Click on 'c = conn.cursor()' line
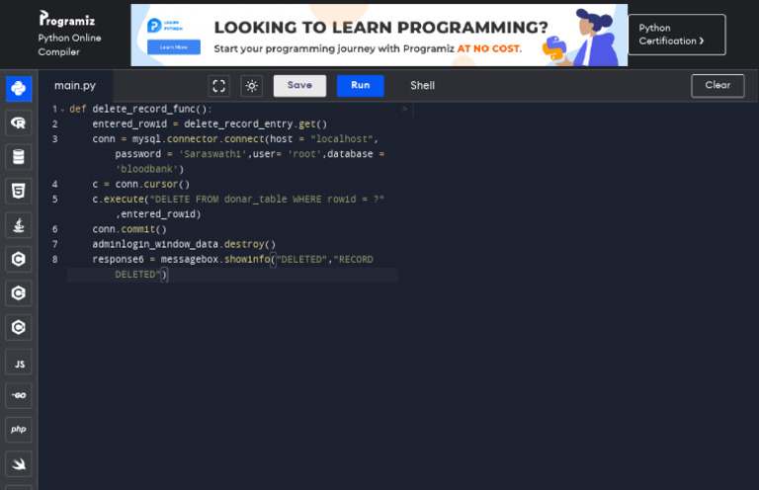 (141, 185)
